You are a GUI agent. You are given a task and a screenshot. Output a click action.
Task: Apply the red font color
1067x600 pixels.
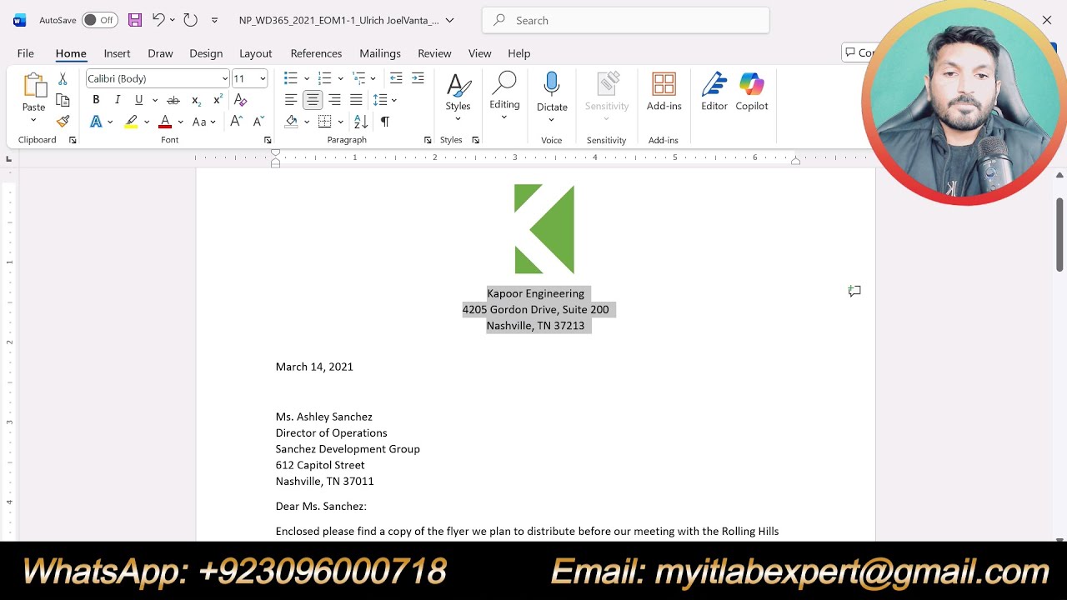click(x=165, y=122)
